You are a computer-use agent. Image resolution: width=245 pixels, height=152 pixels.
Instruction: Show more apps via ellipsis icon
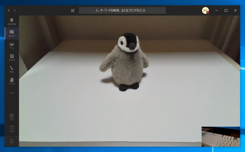click(x=12, y=93)
